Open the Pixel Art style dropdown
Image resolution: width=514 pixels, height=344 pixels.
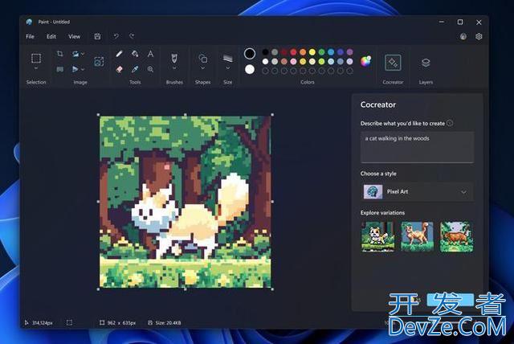[417, 192]
